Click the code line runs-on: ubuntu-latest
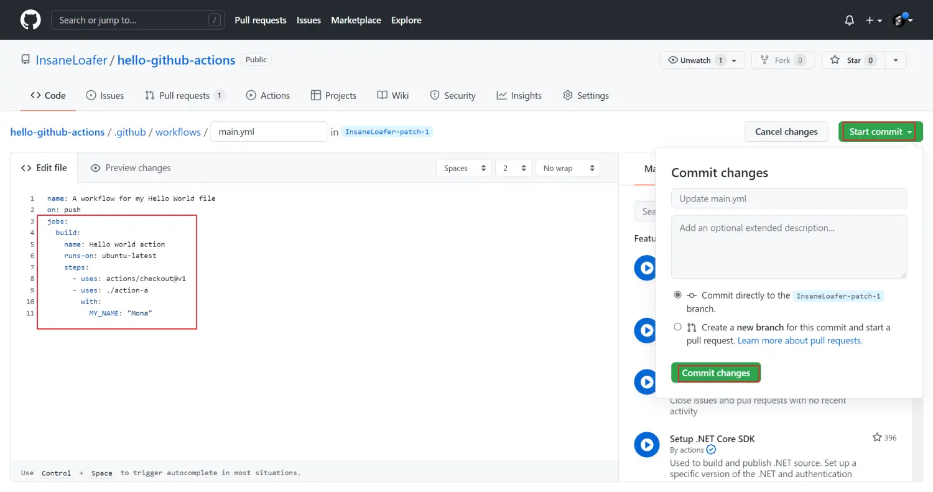This screenshot has height=492, width=933. (110, 255)
